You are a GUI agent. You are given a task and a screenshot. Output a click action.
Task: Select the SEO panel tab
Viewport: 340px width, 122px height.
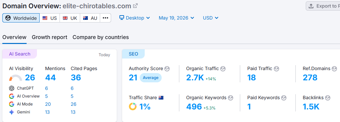(x=133, y=54)
